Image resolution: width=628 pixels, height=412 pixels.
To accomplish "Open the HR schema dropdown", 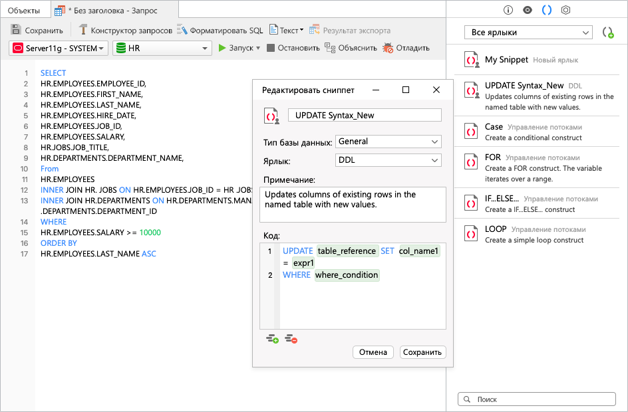I will coord(205,48).
